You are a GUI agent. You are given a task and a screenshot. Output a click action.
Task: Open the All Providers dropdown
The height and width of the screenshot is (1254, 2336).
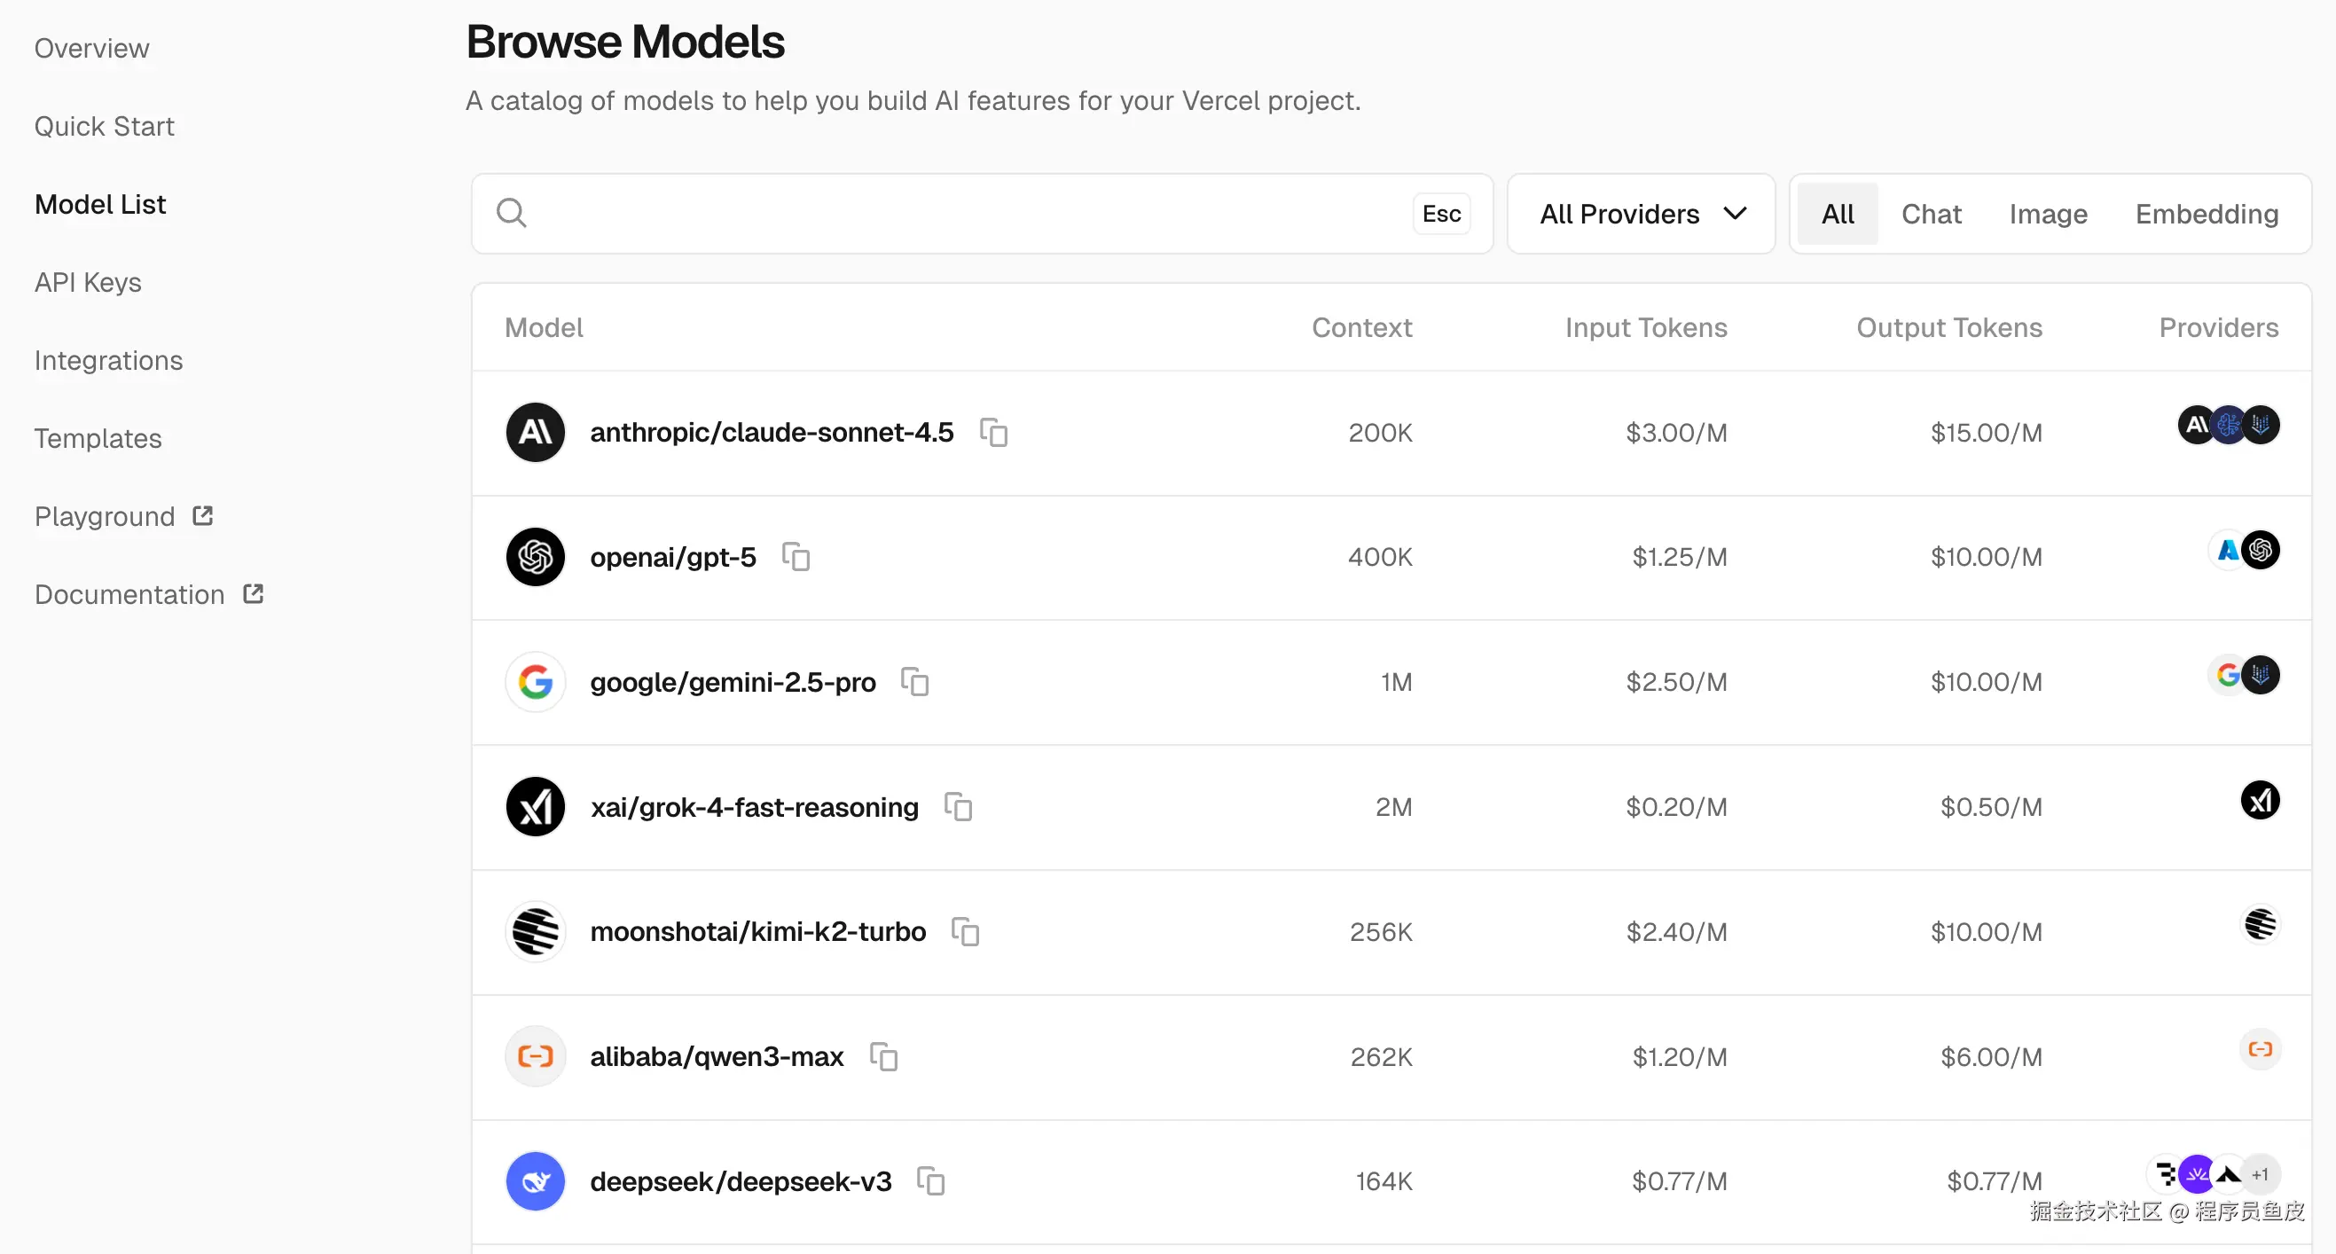point(1641,214)
